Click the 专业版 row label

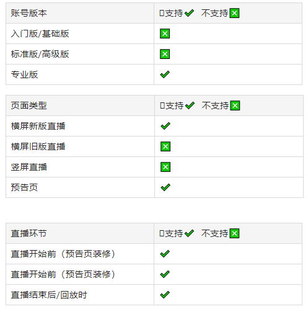pyautogui.click(x=24, y=74)
